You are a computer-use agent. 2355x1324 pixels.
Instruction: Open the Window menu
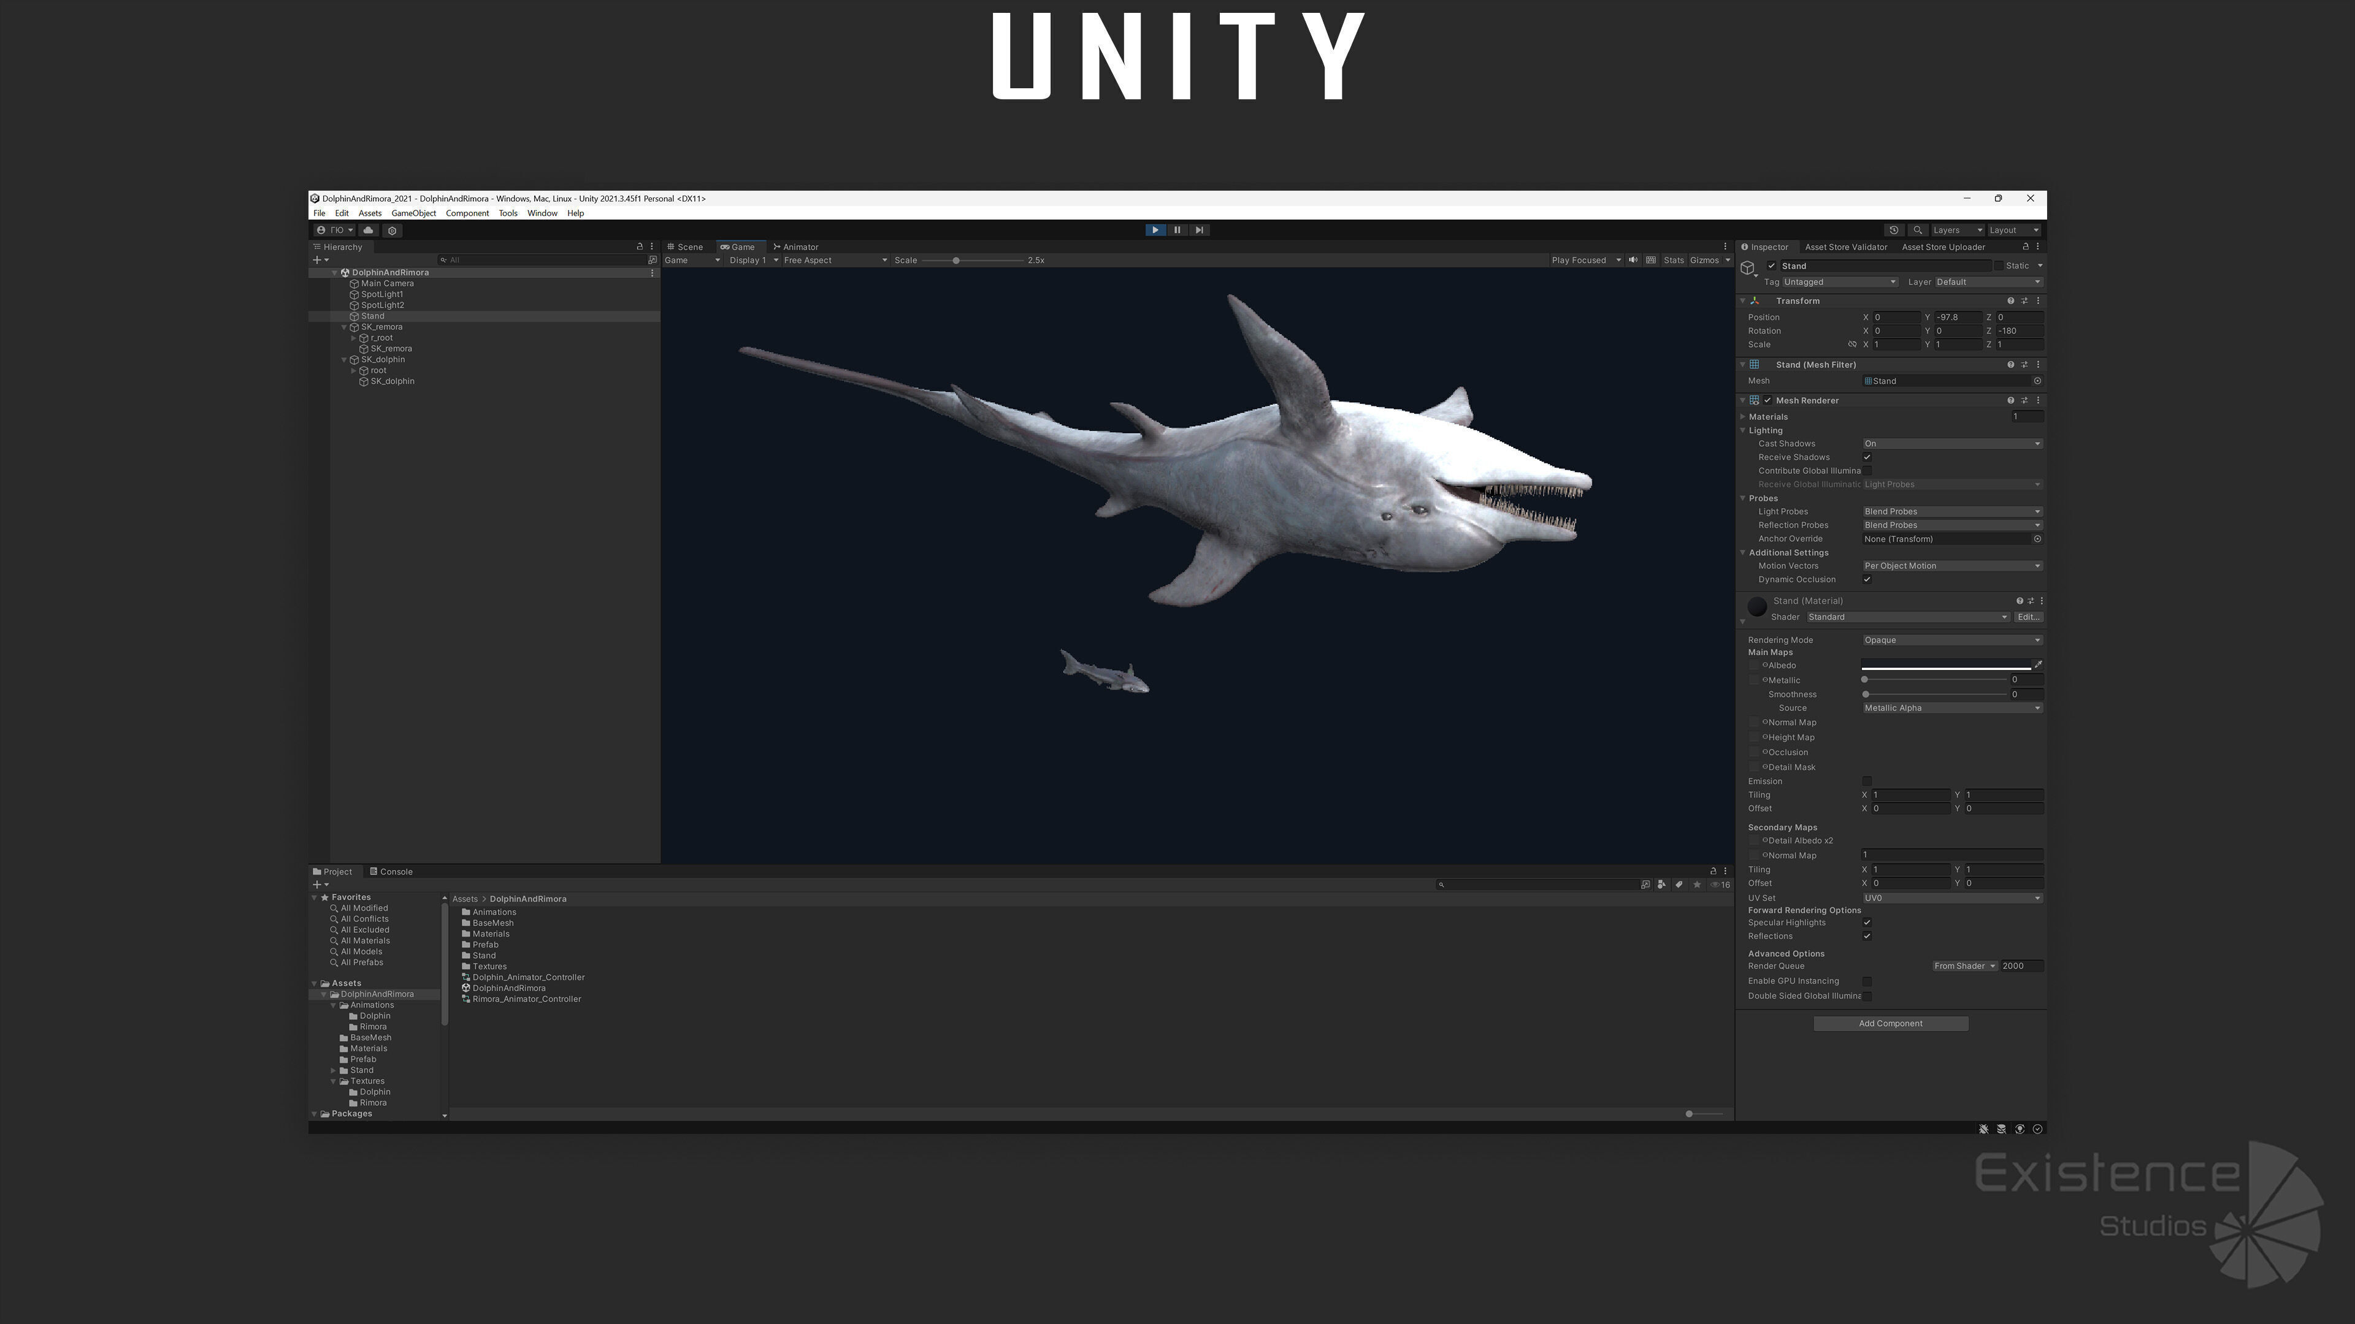(542, 214)
